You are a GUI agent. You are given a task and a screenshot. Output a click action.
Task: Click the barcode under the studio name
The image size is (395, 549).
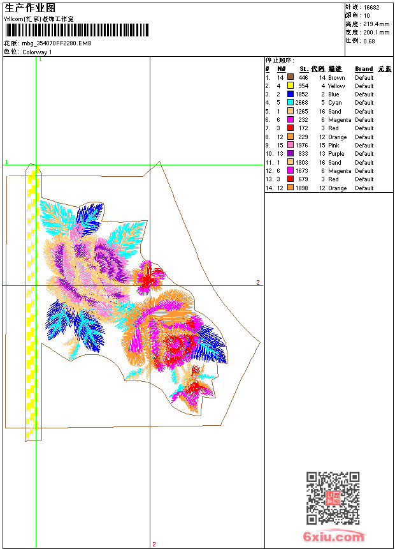coord(76,30)
